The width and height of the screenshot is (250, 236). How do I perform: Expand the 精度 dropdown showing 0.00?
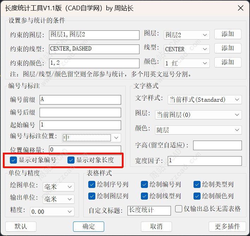click(52, 212)
